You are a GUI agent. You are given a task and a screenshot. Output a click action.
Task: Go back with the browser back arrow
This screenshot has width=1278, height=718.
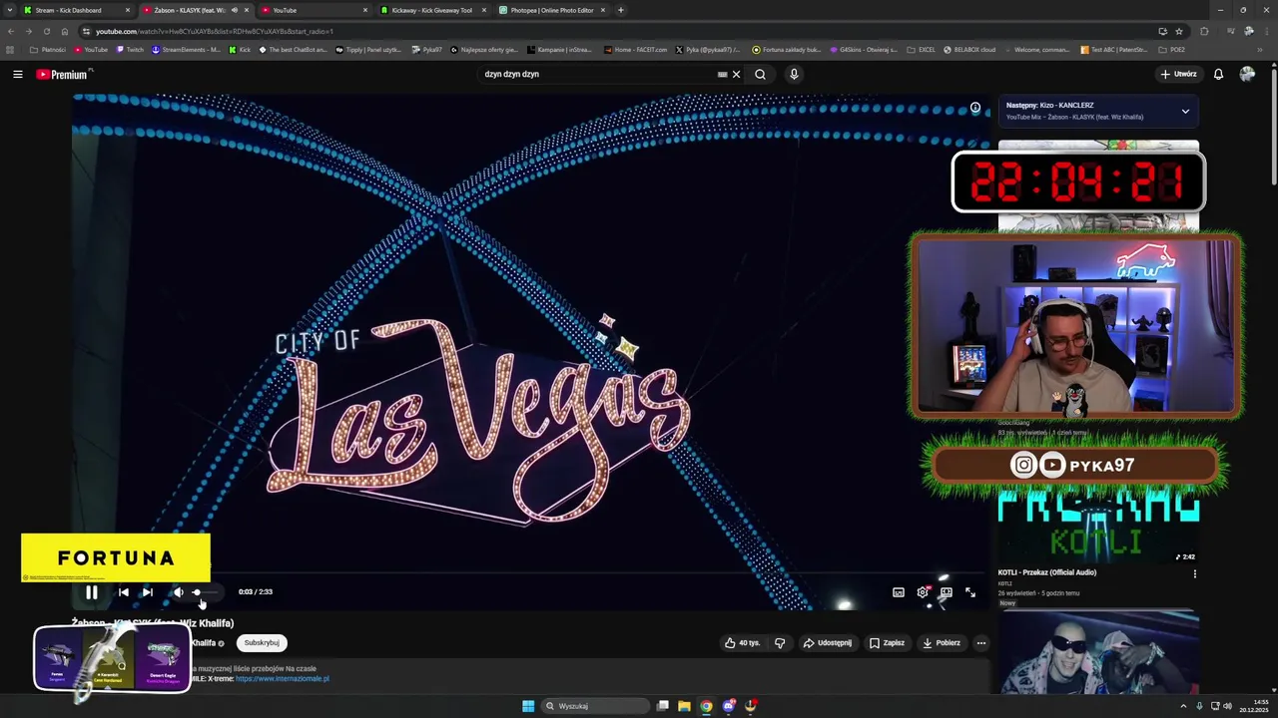(x=12, y=31)
